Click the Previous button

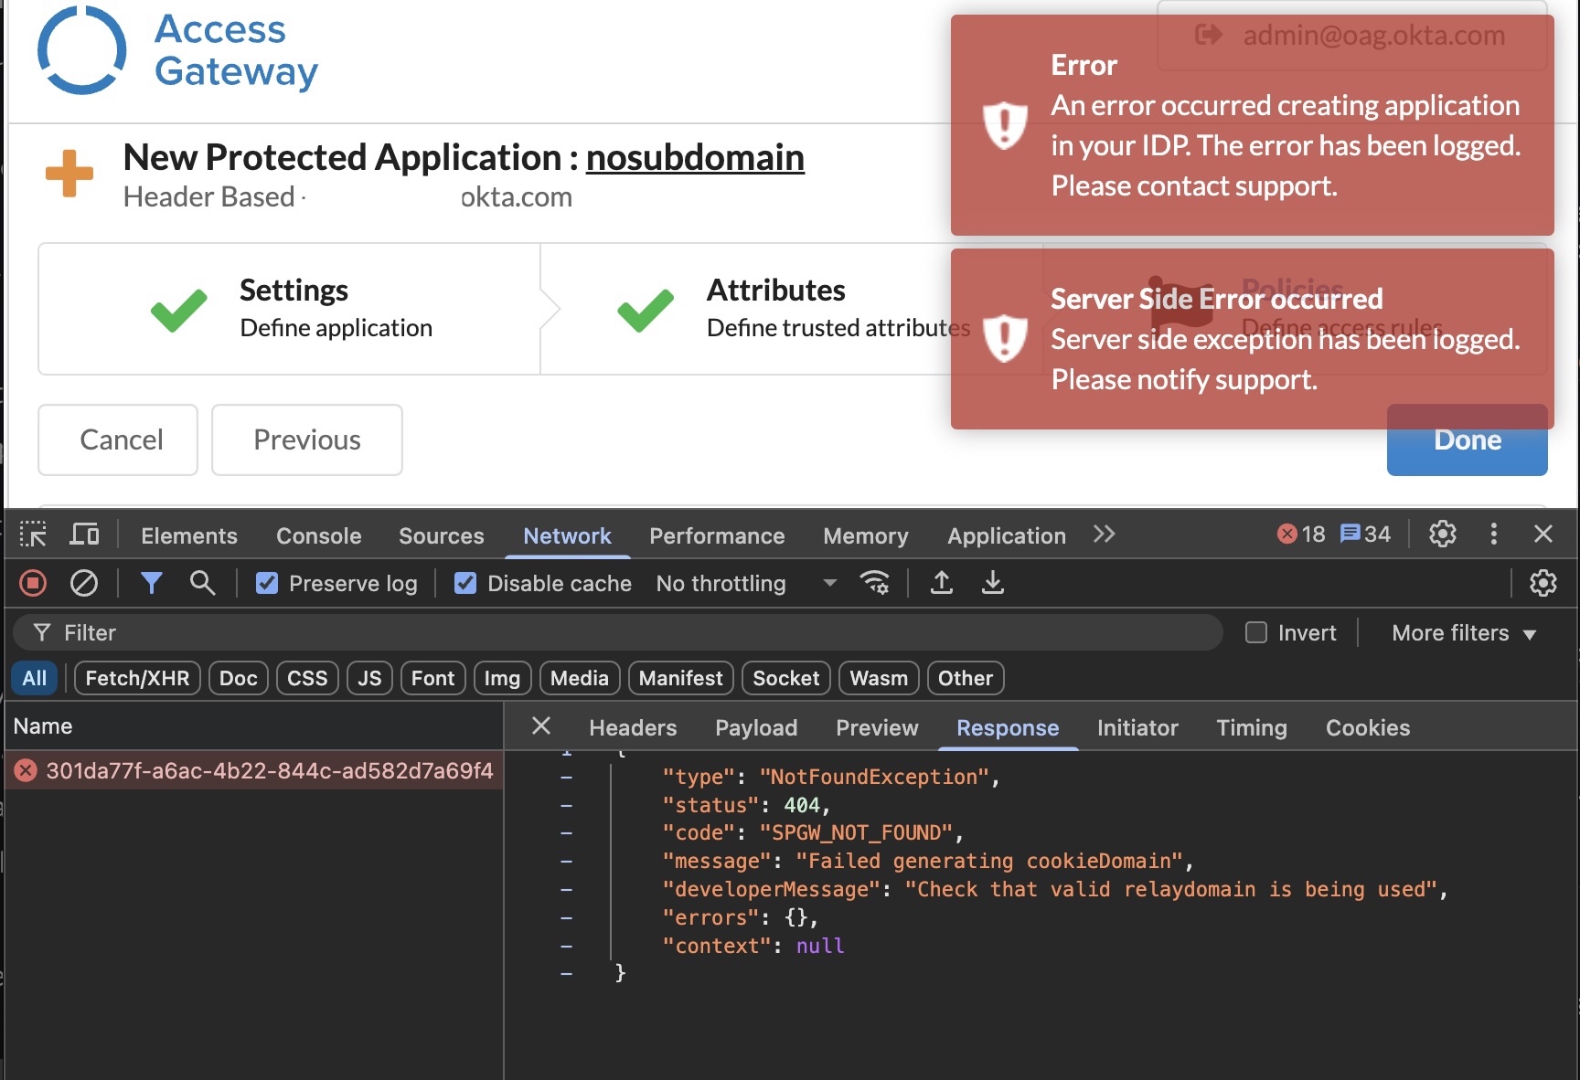pyautogui.click(x=307, y=439)
